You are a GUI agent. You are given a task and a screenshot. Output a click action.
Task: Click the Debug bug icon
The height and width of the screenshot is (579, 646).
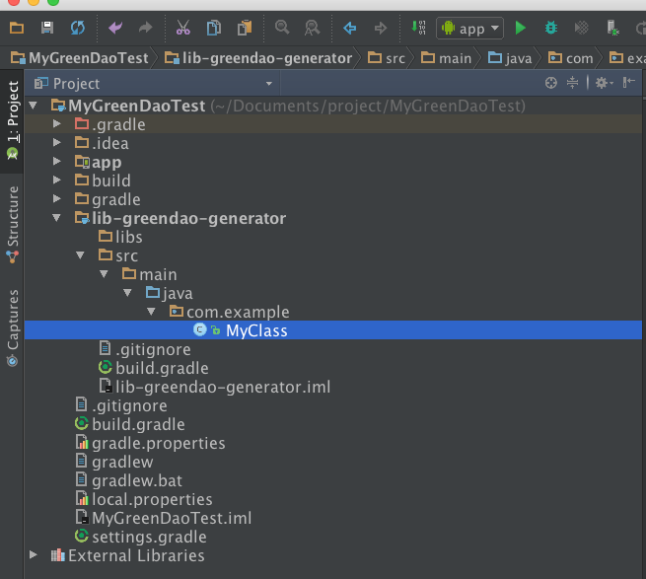[x=551, y=28]
